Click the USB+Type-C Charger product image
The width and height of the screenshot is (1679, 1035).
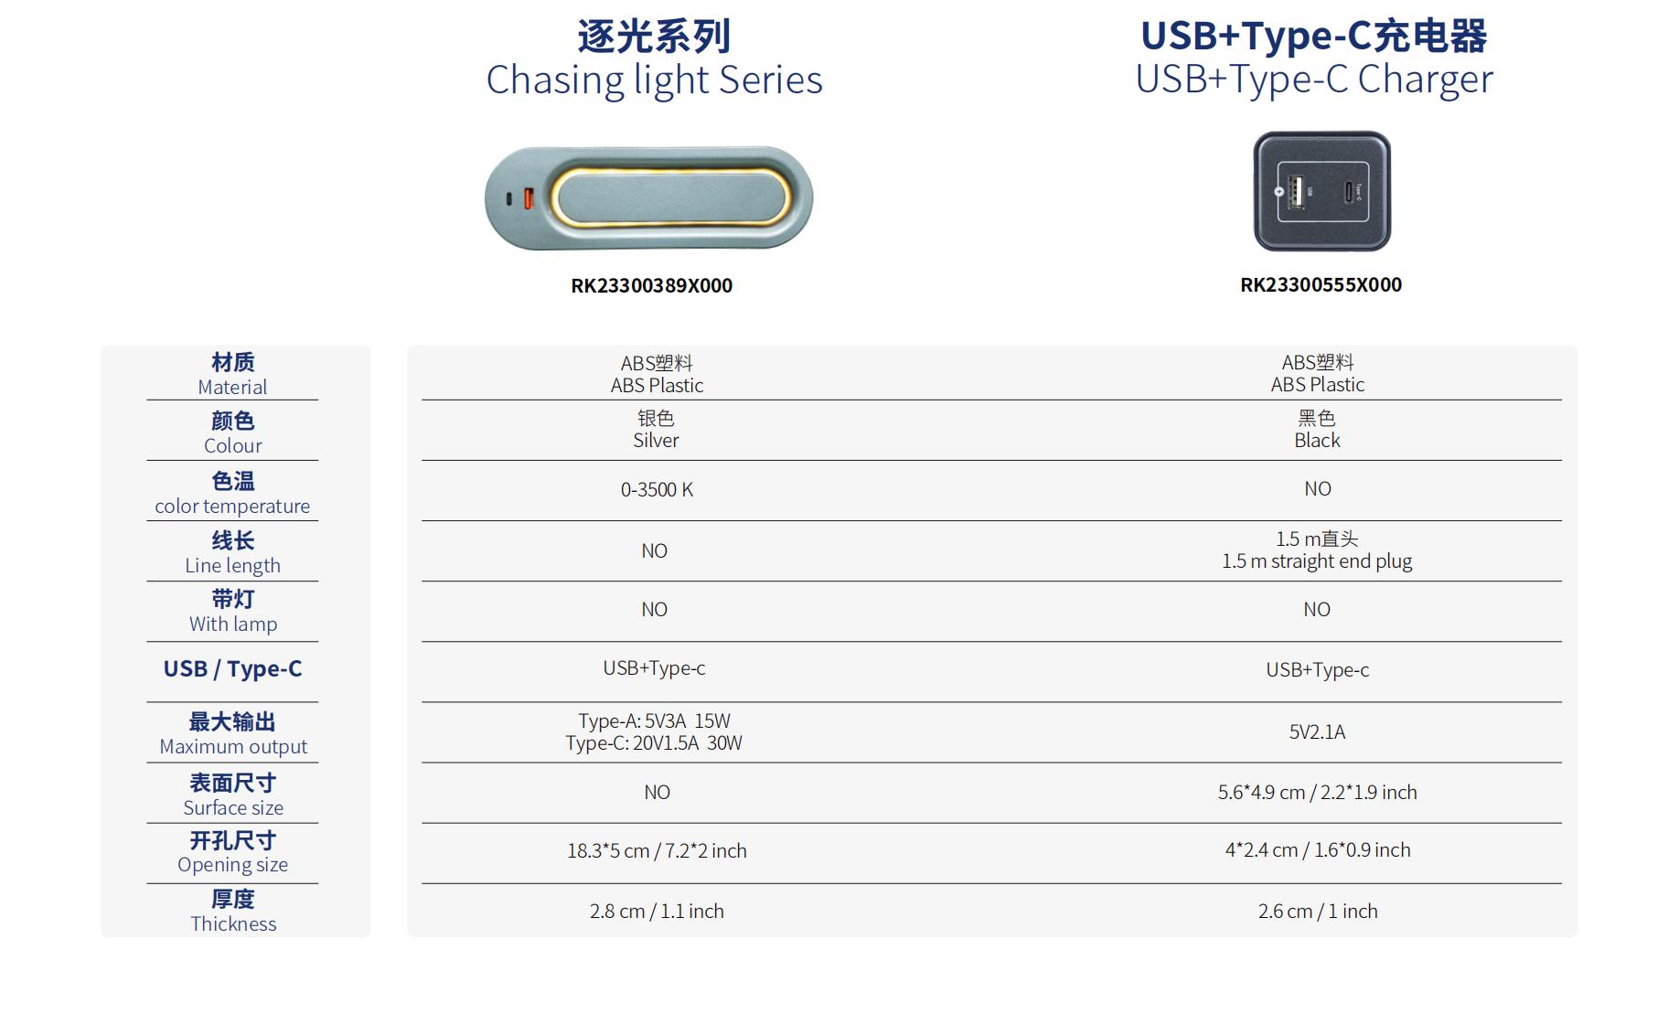pos(1321,191)
